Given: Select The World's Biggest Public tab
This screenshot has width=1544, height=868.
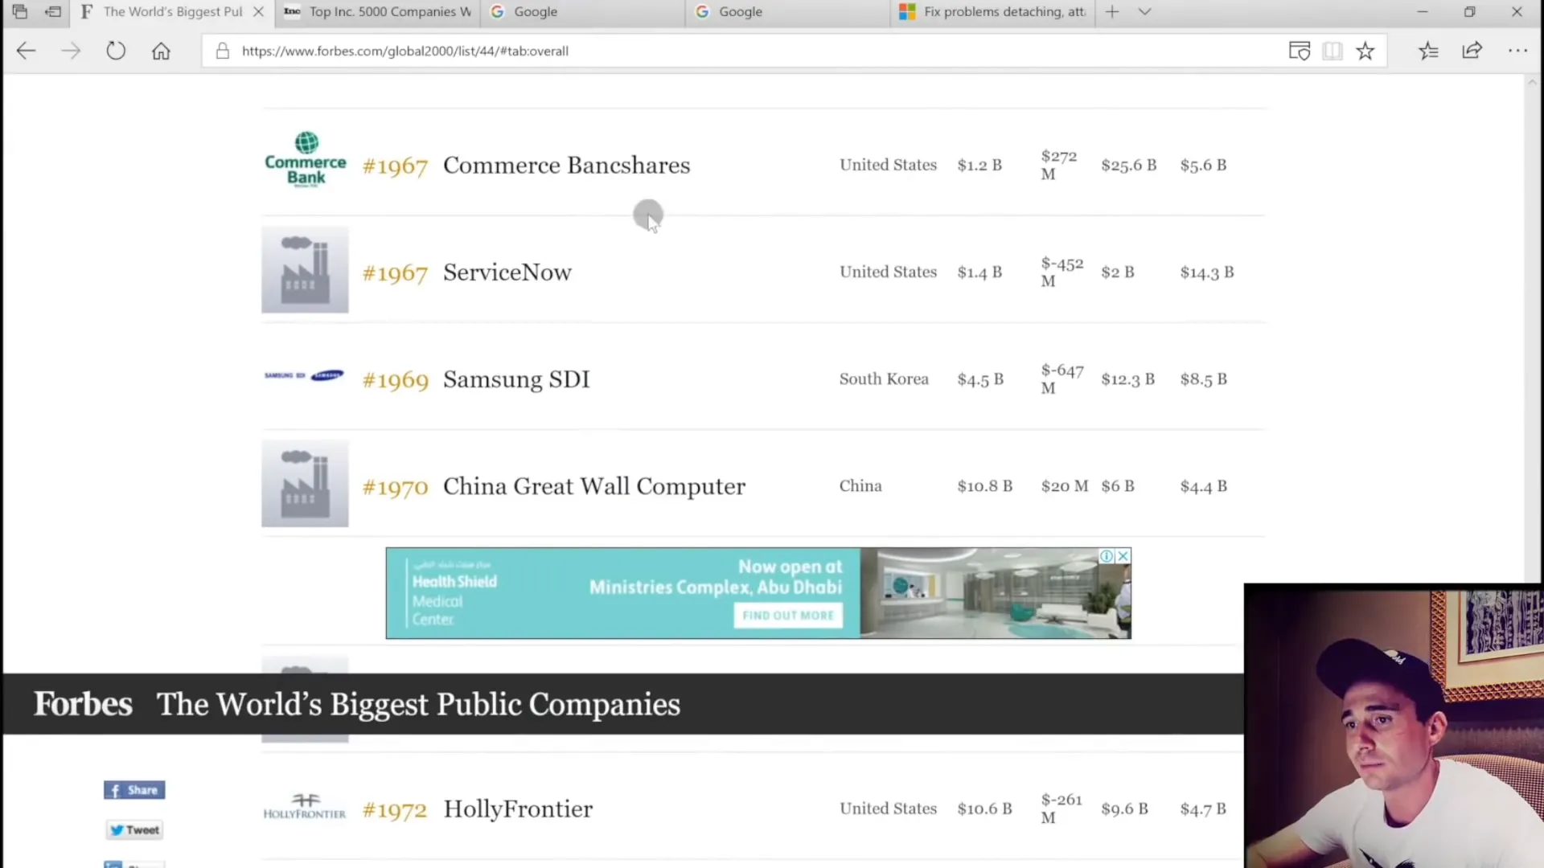Looking at the screenshot, I should click(172, 11).
